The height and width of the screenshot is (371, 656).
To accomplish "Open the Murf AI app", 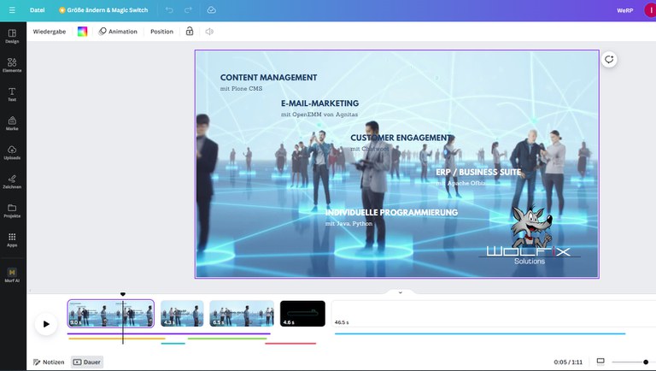I will pyautogui.click(x=12, y=274).
